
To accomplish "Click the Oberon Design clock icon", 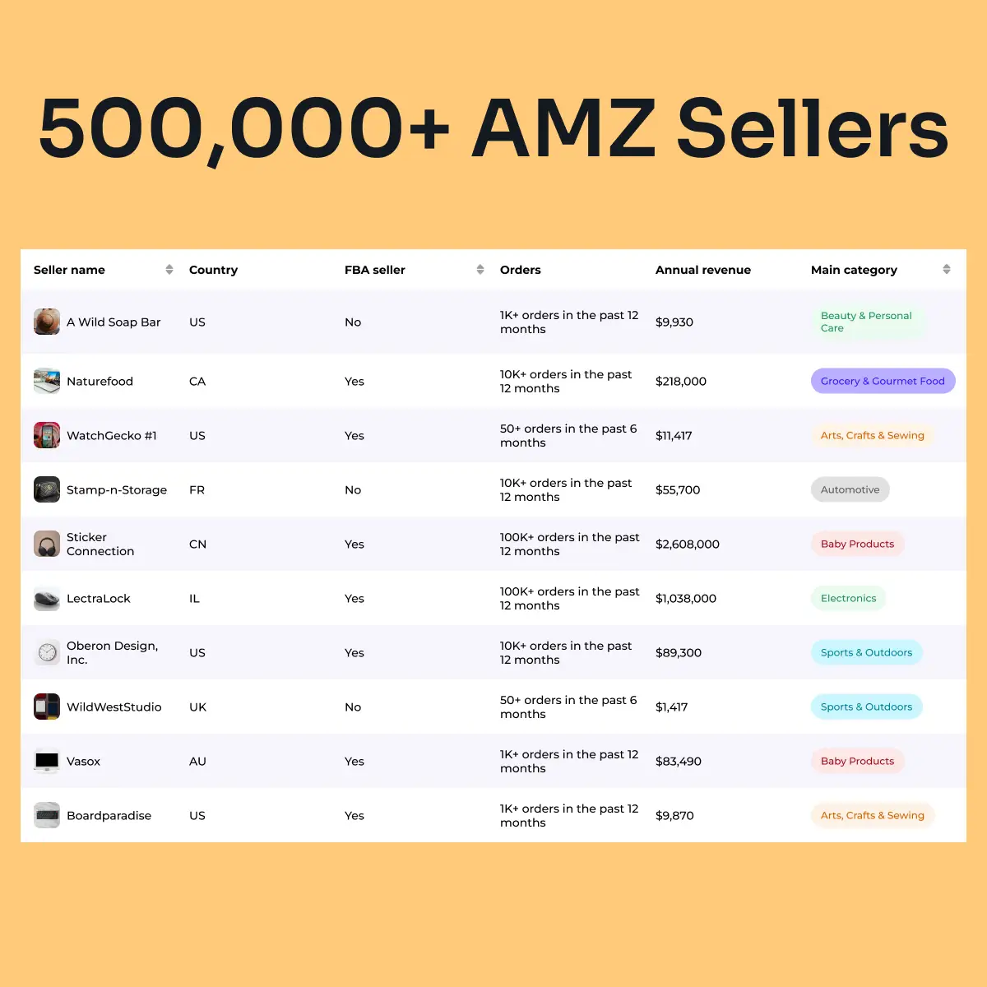I will pyautogui.click(x=47, y=652).
